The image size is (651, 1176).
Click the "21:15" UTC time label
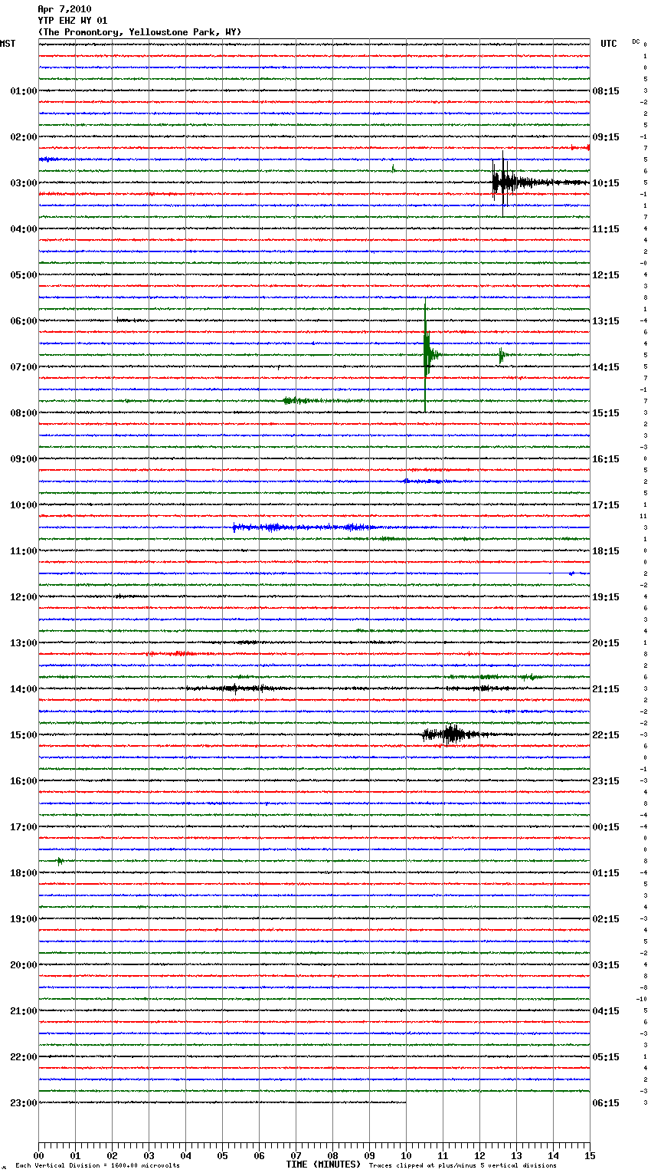[x=606, y=689]
